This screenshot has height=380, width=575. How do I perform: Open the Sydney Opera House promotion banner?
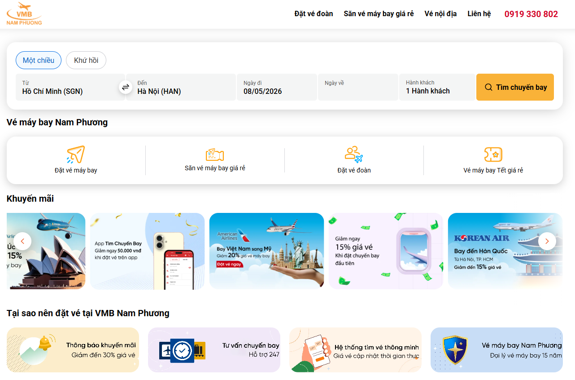click(x=46, y=251)
